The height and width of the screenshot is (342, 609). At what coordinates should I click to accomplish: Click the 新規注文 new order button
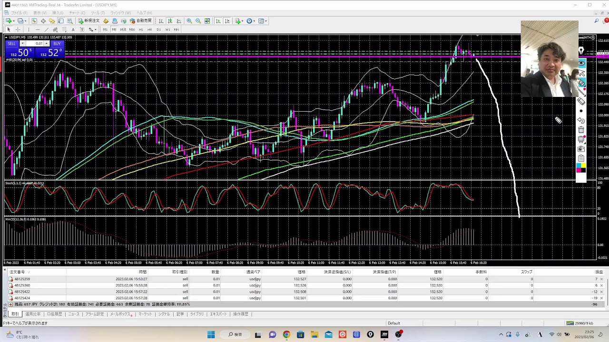pos(89,21)
